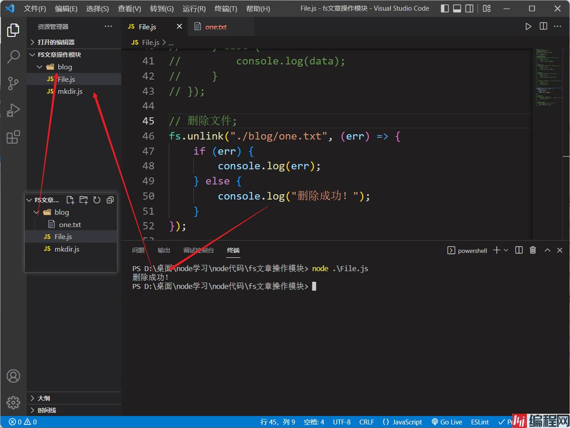
Task: Switch to the 输出 panel tab
Action: tap(164, 250)
